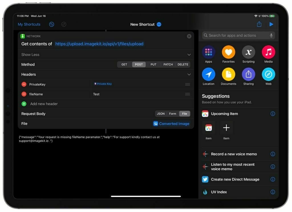Delete the PrivateKey header row

coord(24,84)
